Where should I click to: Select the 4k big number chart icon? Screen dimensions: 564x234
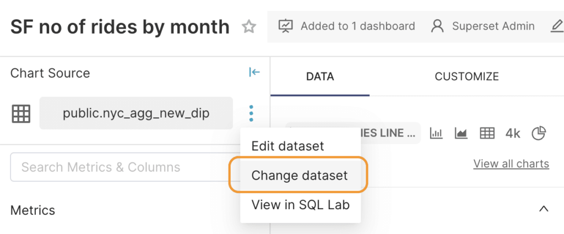(x=513, y=133)
